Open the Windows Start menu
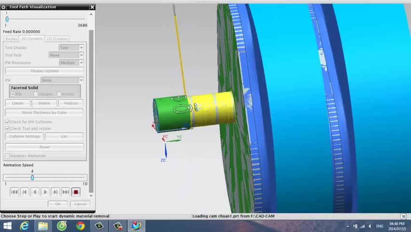The image size is (411, 232). tap(7, 226)
